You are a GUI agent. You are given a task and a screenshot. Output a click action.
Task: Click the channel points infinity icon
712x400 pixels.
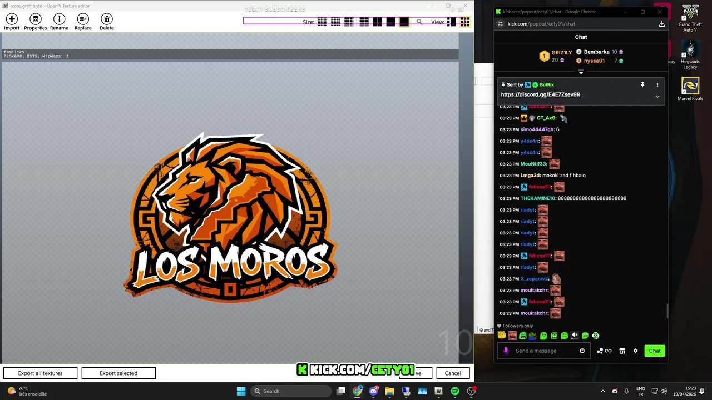click(604, 351)
